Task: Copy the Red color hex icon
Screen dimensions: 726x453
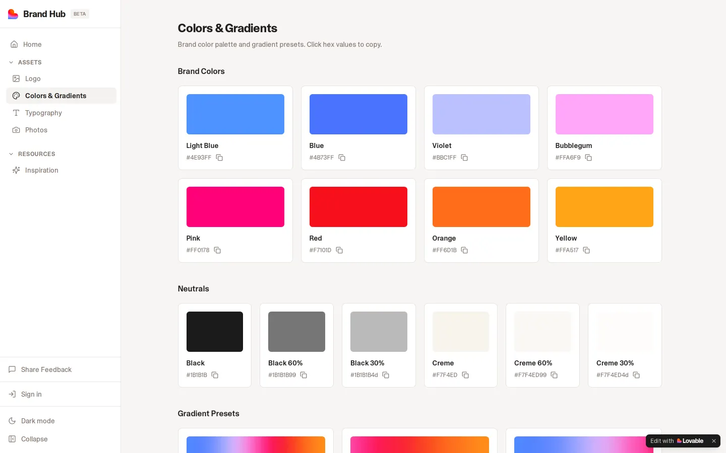Action: click(339, 250)
